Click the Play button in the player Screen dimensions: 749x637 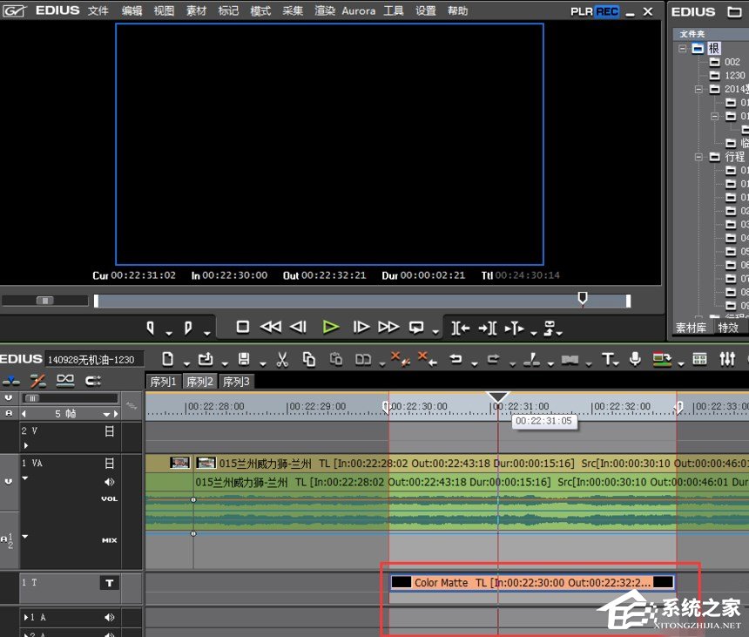pos(330,327)
